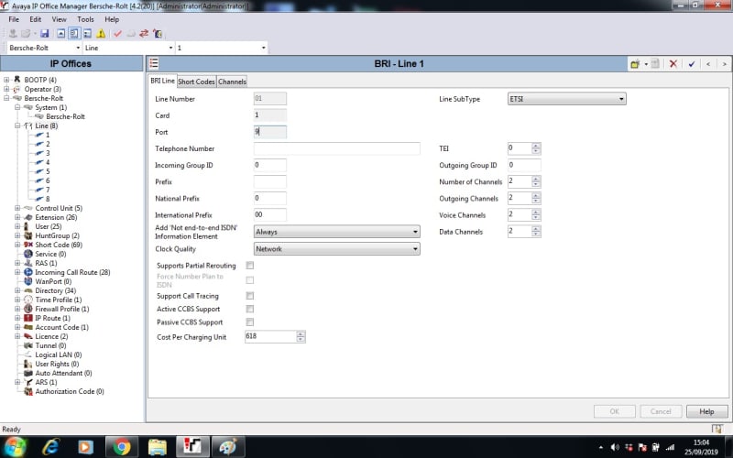This screenshot has height=458, width=733.
Task: Toggle the Show/Hide Navigation Pane icon
Action: [x=74, y=34]
